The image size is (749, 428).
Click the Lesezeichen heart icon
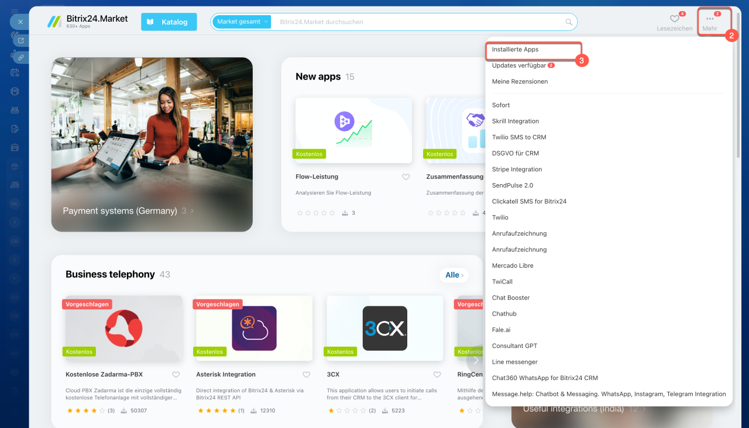(x=674, y=19)
